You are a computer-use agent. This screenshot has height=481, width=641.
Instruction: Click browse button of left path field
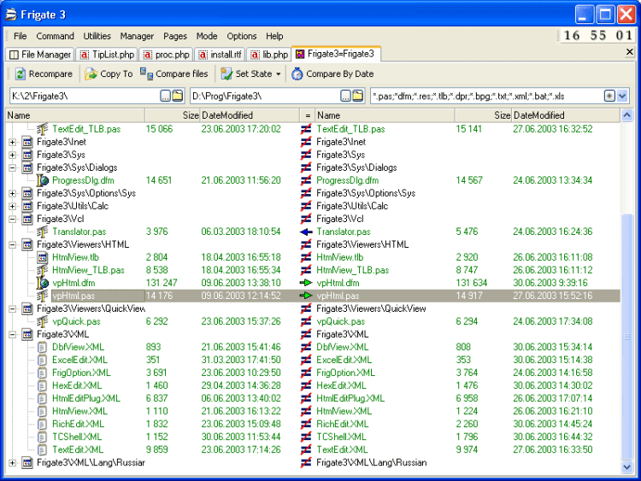(x=165, y=96)
